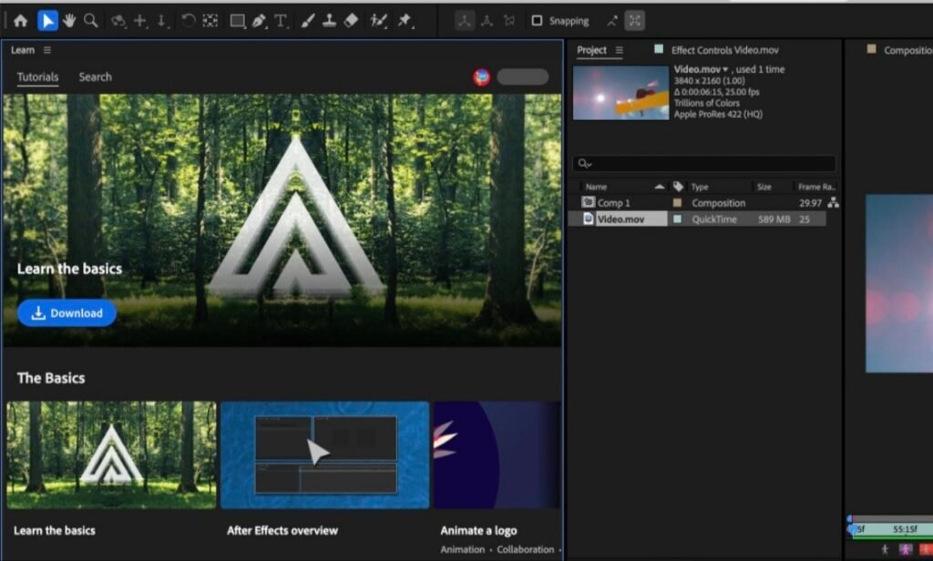Screen dimensions: 933x561
Task: Switch to the Search tab
Action: [95, 77]
